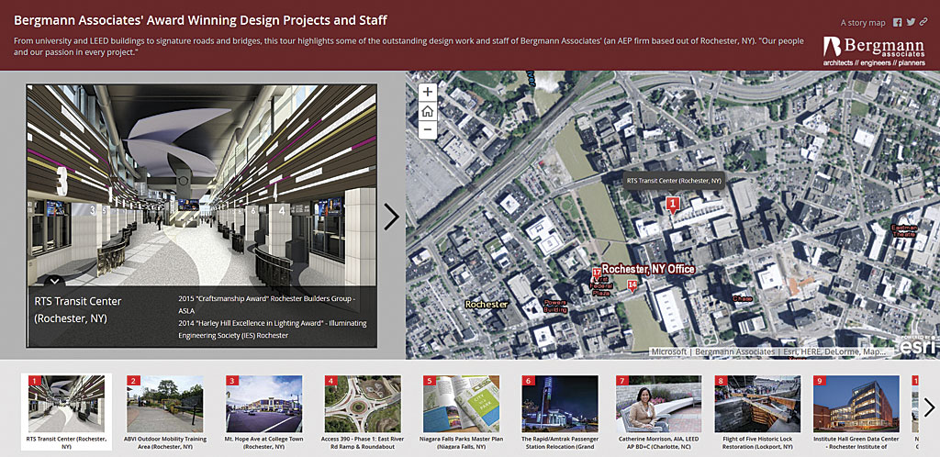Share story map on Twitter
The width and height of the screenshot is (940, 457).
click(x=911, y=22)
